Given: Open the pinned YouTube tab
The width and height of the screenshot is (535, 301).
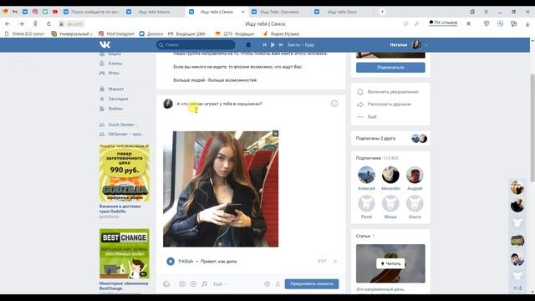Looking at the screenshot, I should click(55, 12).
